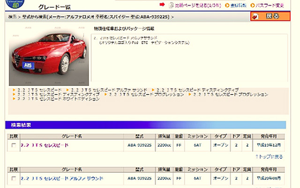Open the セレスピード アルファ サウンド grade link in results
Viewport: 300px width, 188px height.
(62, 179)
